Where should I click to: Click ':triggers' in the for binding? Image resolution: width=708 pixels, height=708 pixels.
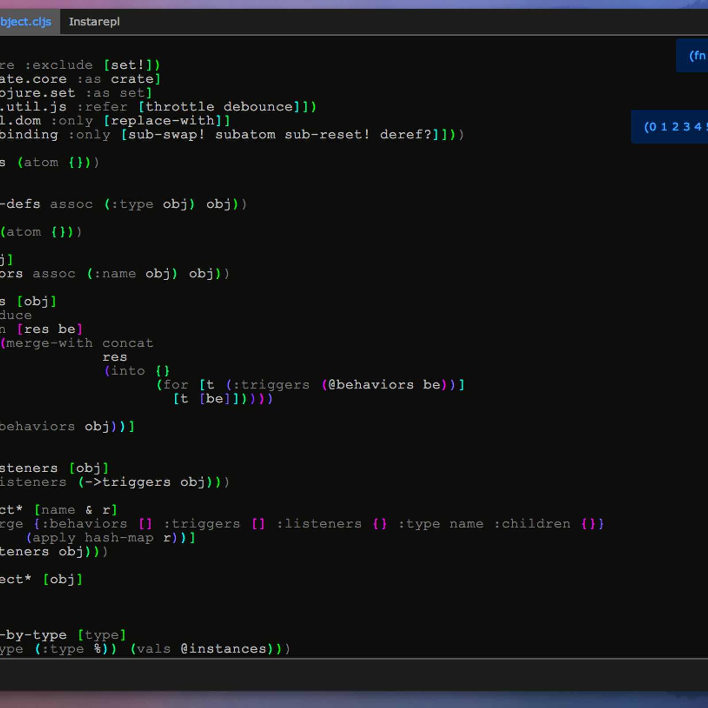271,385
